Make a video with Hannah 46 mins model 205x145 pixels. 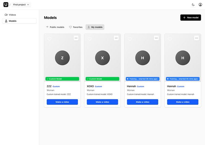[183, 102]
